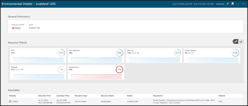Image resolution: width=248 pixels, height=106 pixels.
Task: Sort anomalies by Last Seen Time column
Action: click(63, 96)
